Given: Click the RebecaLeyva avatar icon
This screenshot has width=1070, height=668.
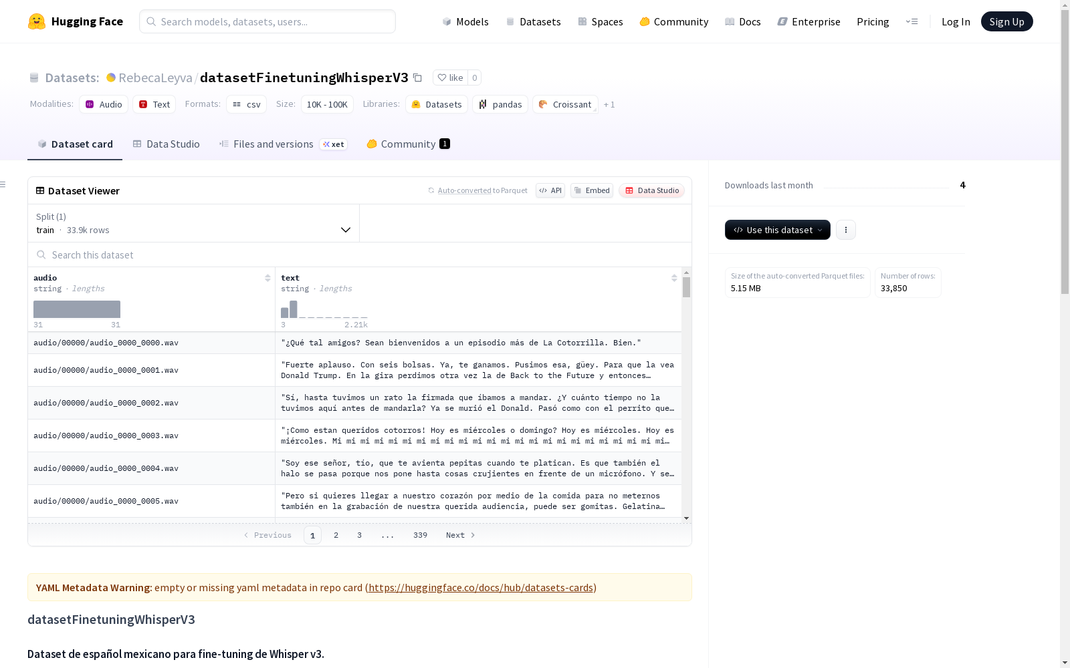Looking at the screenshot, I should pos(111,77).
